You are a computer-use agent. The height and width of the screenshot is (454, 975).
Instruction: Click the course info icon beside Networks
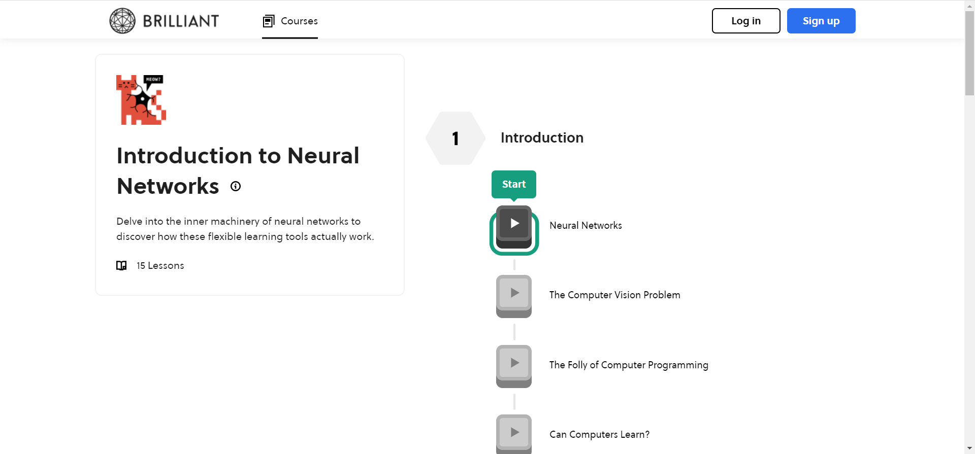(x=236, y=186)
